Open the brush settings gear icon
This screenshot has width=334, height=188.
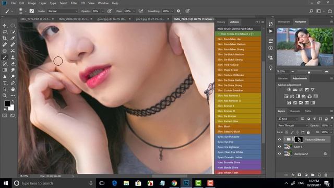178,11
